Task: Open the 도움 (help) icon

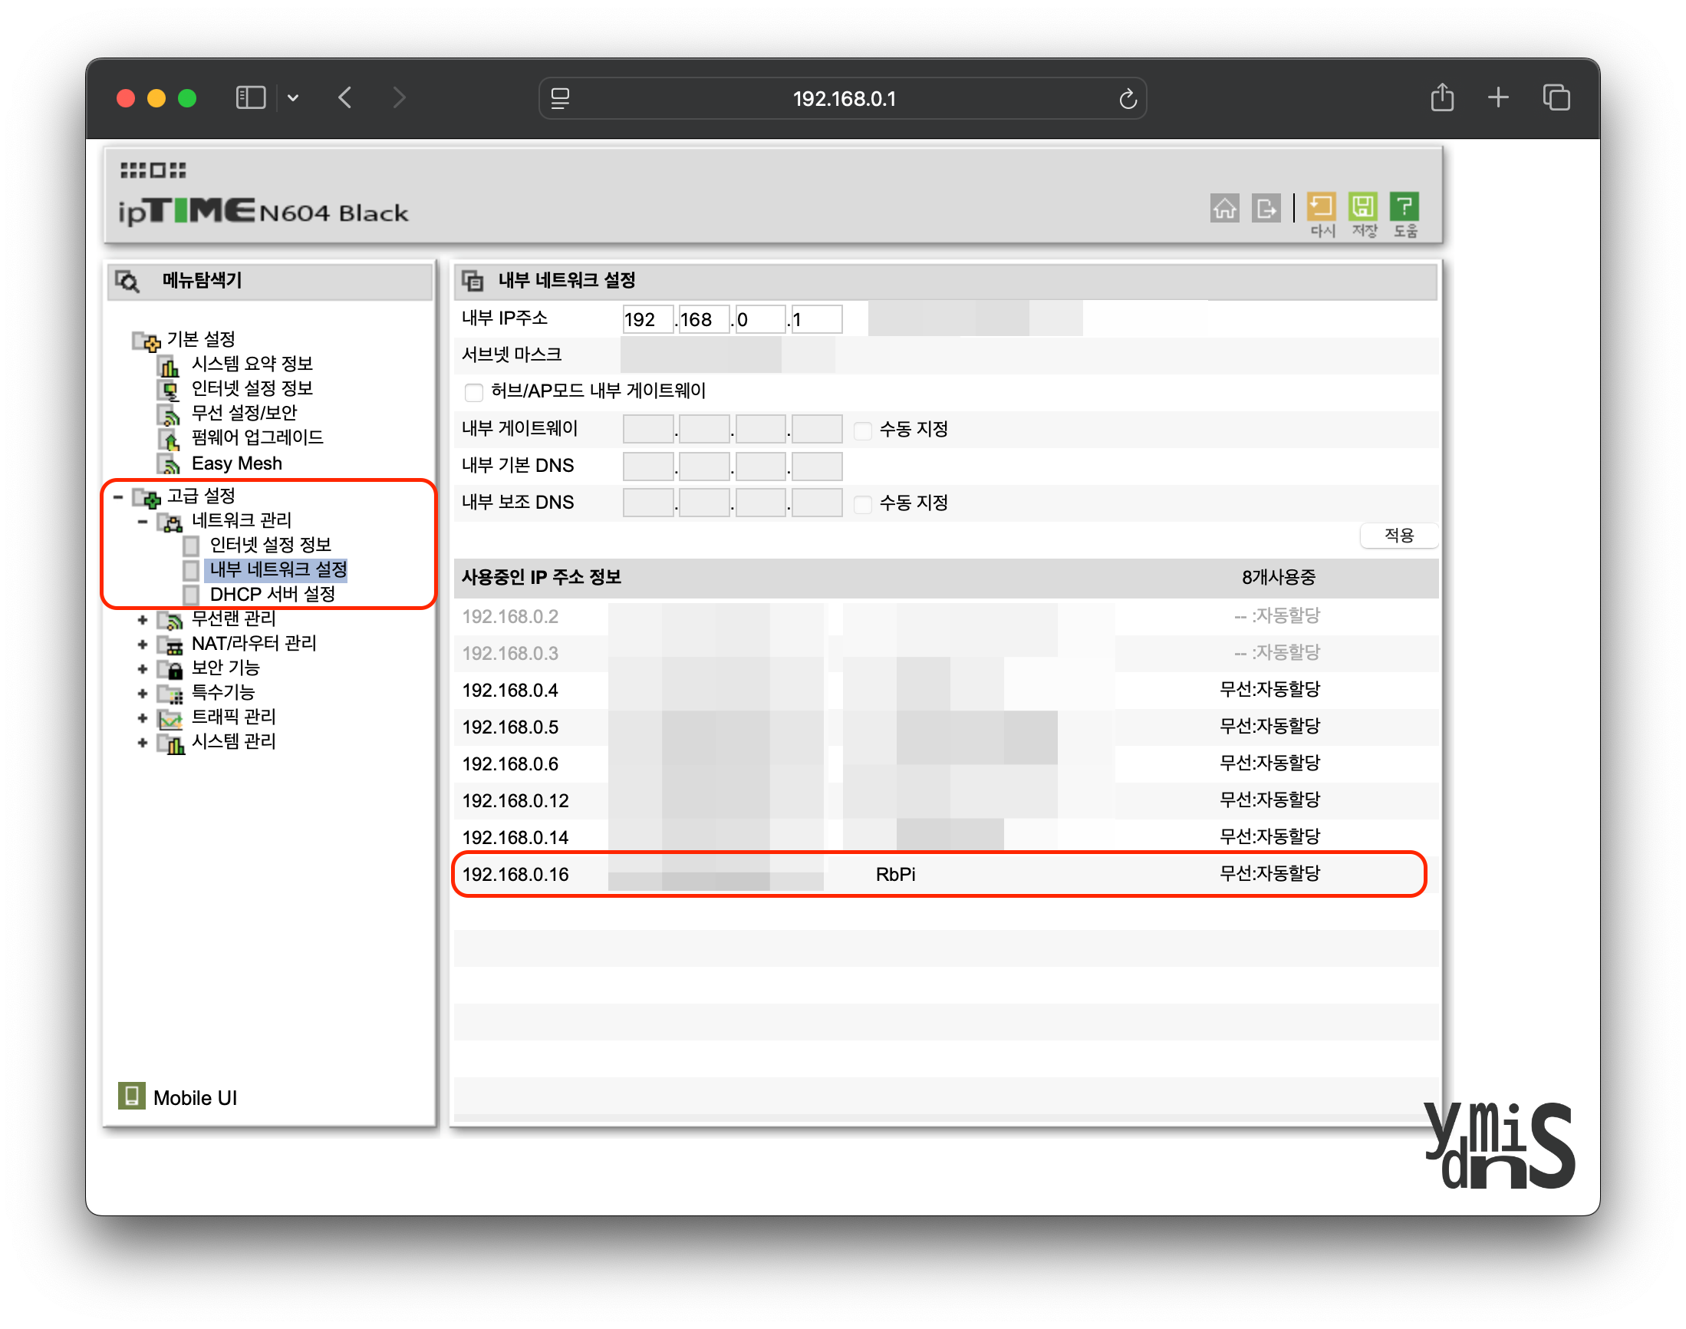Action: 1405,206
